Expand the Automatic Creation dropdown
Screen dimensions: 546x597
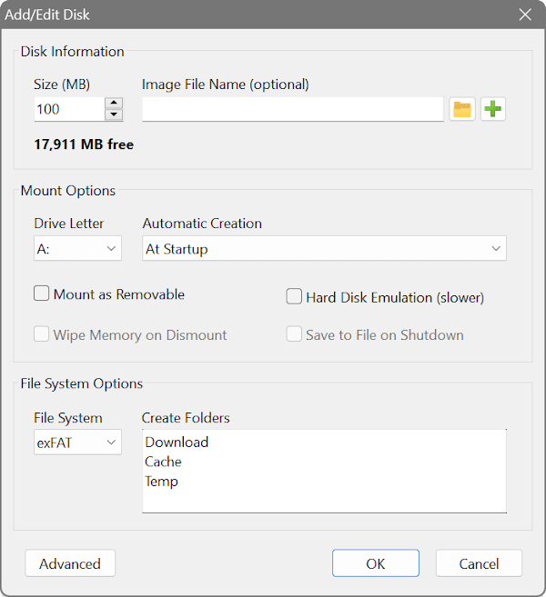point(324,249)
